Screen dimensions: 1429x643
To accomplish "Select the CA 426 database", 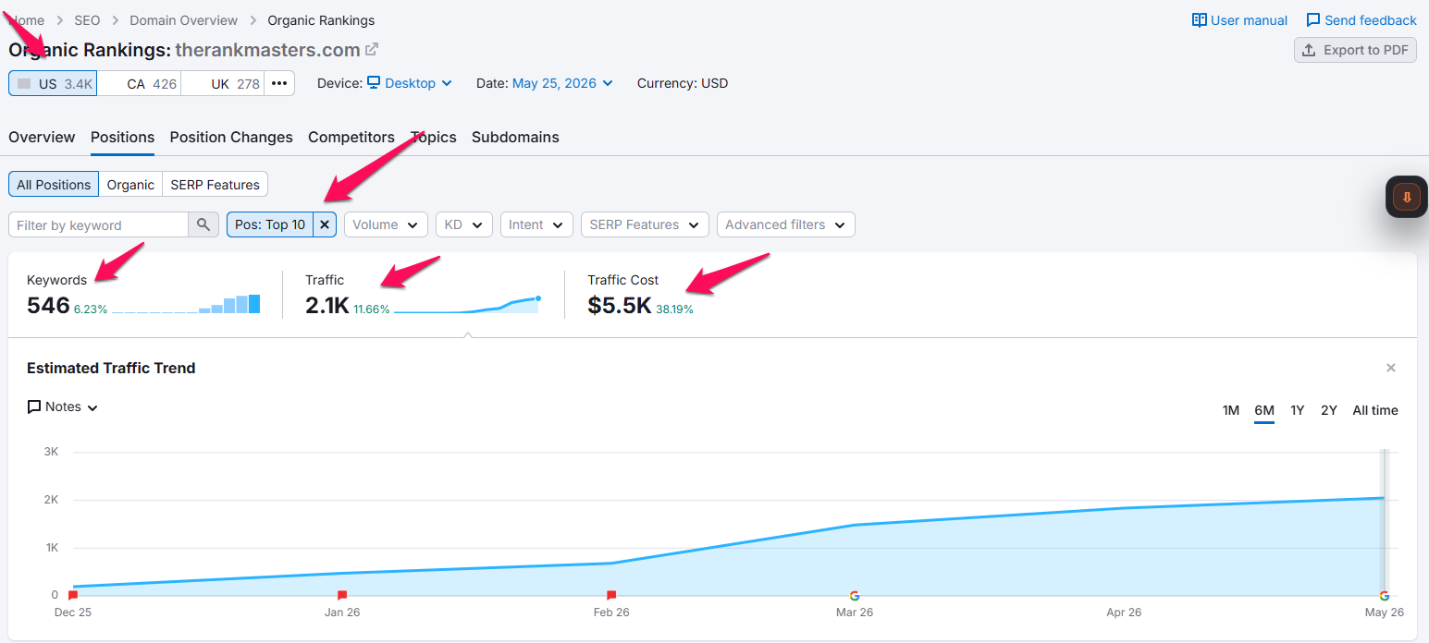I will pyautogui.click(x=139, y=83).
